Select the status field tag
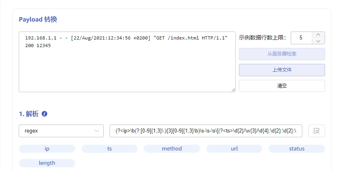343x170 pixels. pos(297,149)
